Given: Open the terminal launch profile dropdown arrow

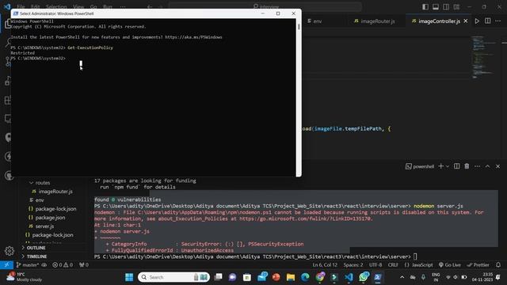Looking at the screenshot, I should pyautogui.click(x=448, y=166).
